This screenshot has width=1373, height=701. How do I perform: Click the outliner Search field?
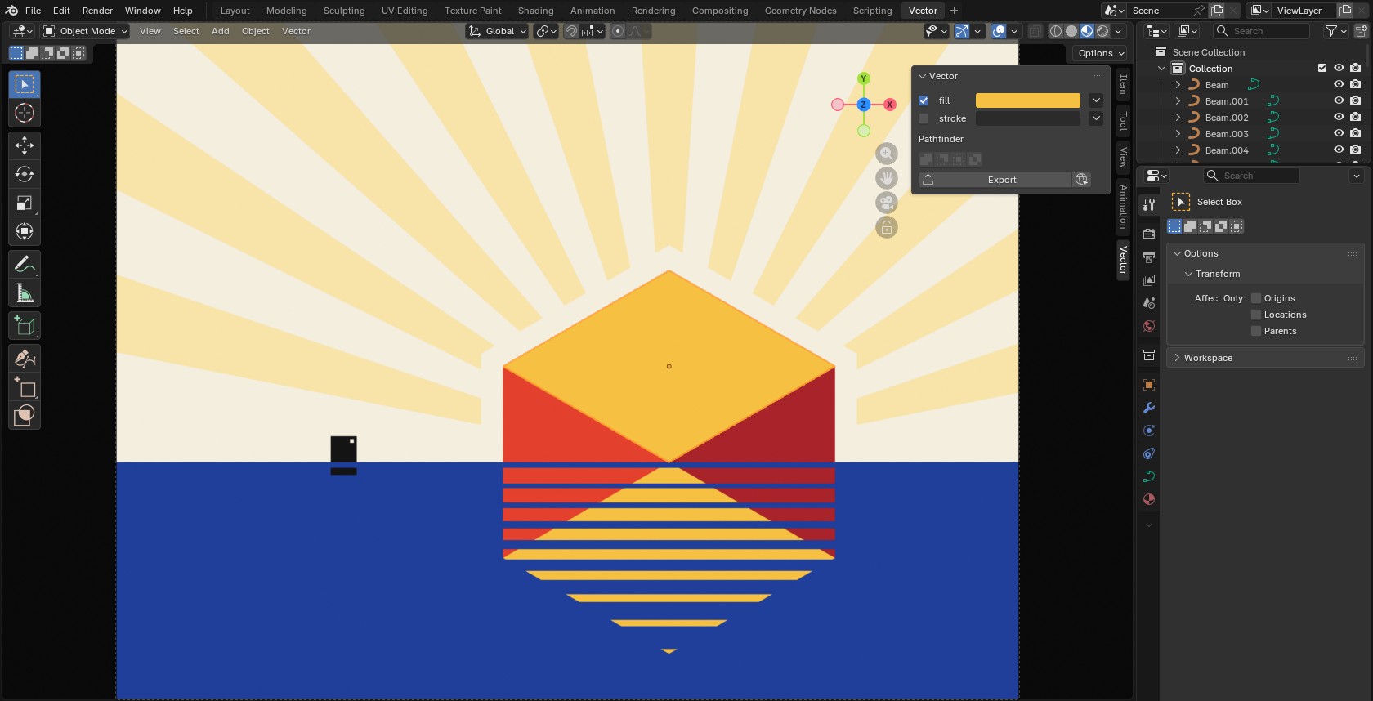tap(1262, 31)
